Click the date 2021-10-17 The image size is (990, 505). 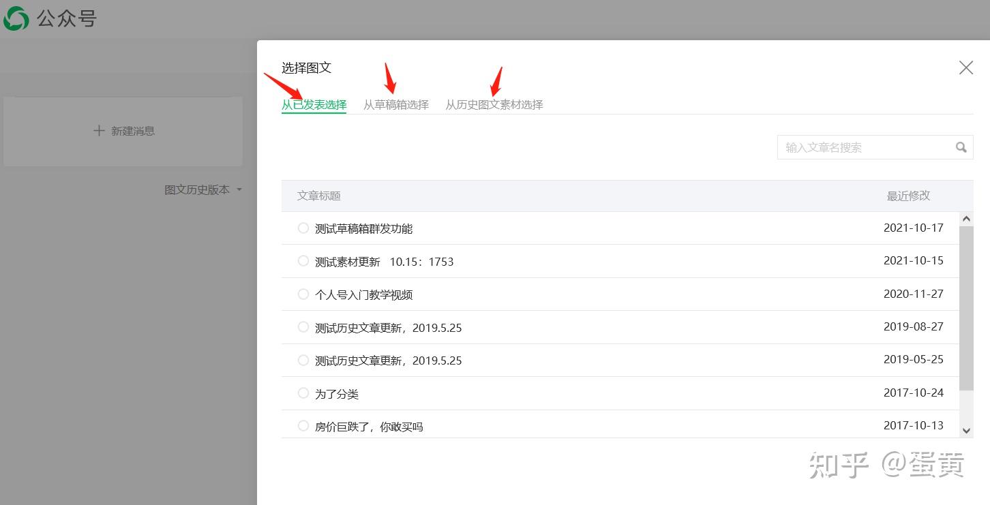[914, 228]
